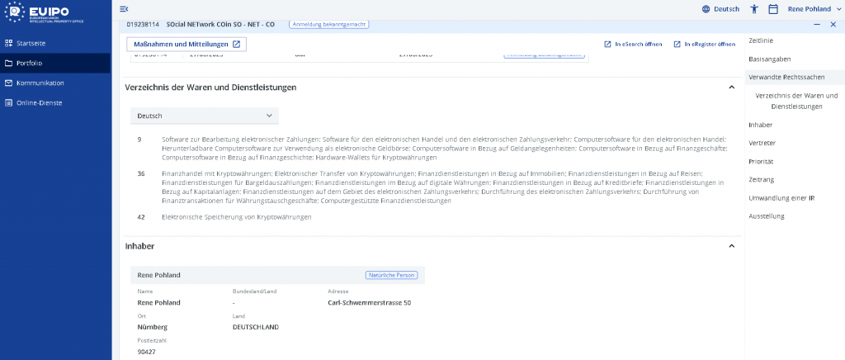Open the calendar icon in header

click(x=773, y=9)
